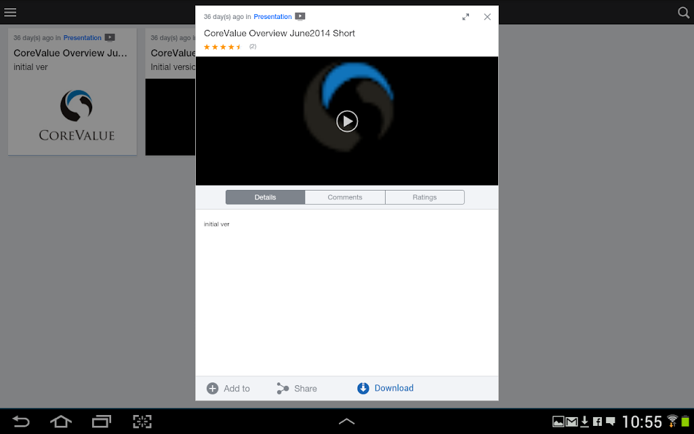This screenshot has width=694, height=434.
Task: Click the presentation type icon in the dialog header
Action: point(300,16)
